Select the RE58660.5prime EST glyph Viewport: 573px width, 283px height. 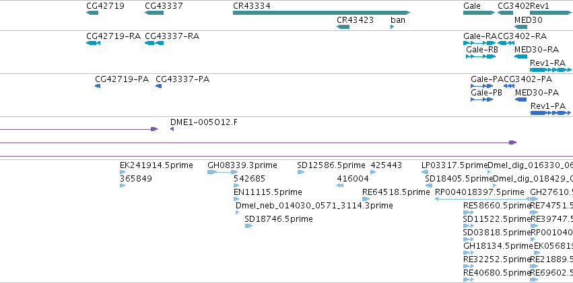[x=469, y=212]
